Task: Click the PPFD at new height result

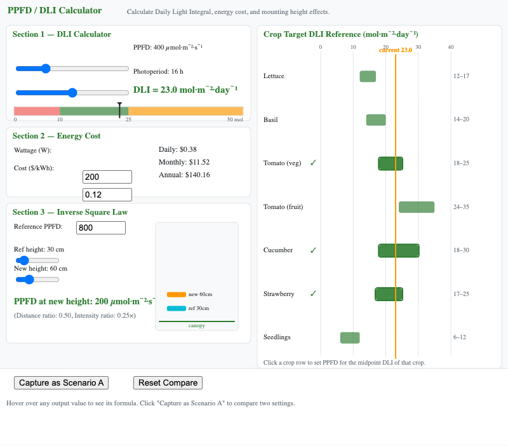Action: (84, 301)
